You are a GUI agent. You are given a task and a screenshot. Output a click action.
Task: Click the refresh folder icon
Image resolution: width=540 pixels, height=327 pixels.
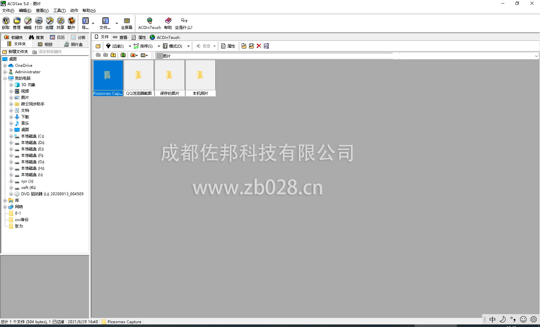point(123,55)
